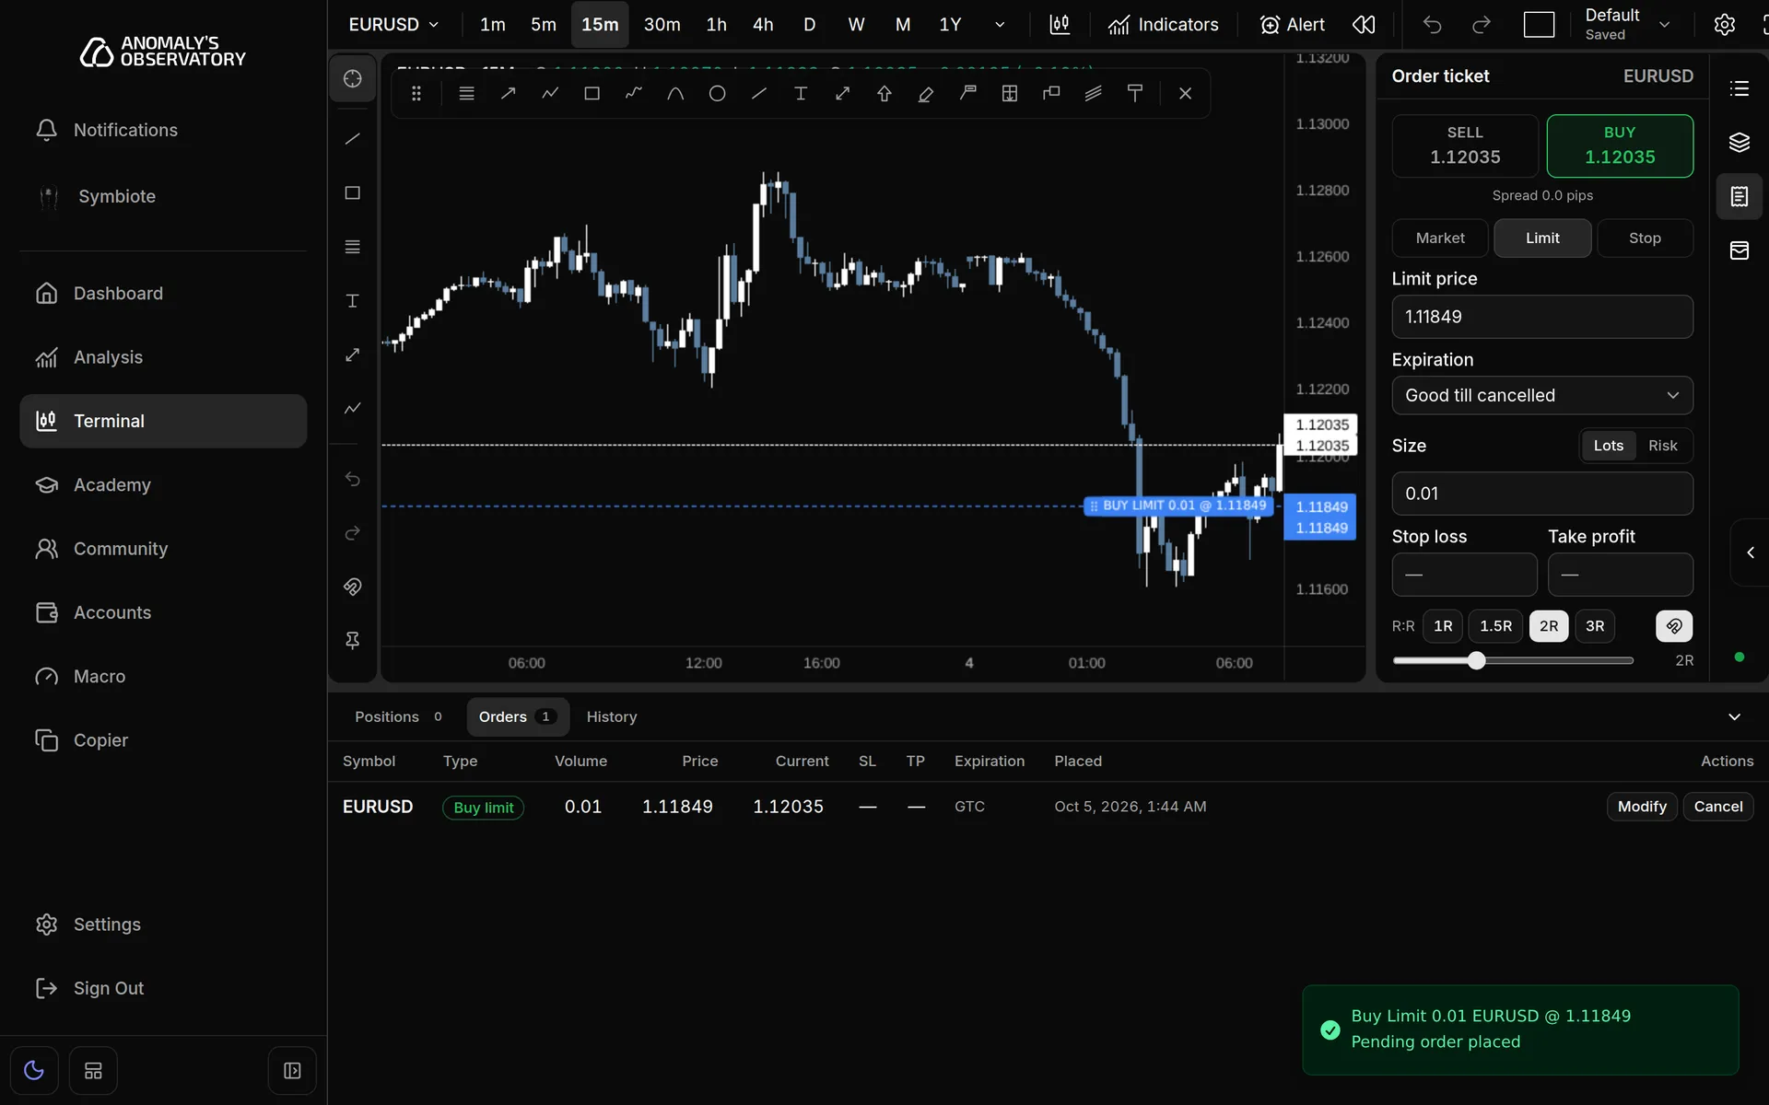1769x1105 pixels.
Task: Select the 1R risk-reward preset
Action: (1443, 626)
